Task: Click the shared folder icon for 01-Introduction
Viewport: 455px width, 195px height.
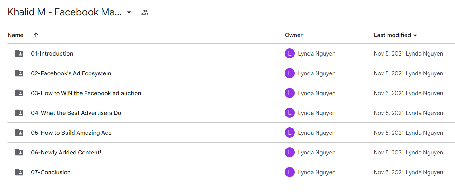Action: (19, 54)
